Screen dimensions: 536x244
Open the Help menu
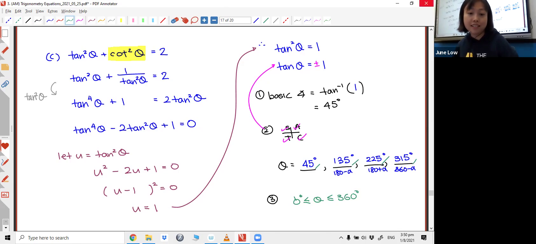(83, 11)
